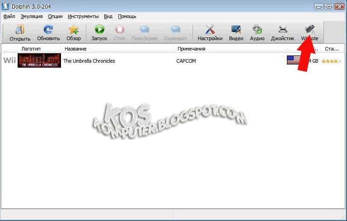Click the Открыть toolbar icon
The image size is (347, 221).
point(20,33)
